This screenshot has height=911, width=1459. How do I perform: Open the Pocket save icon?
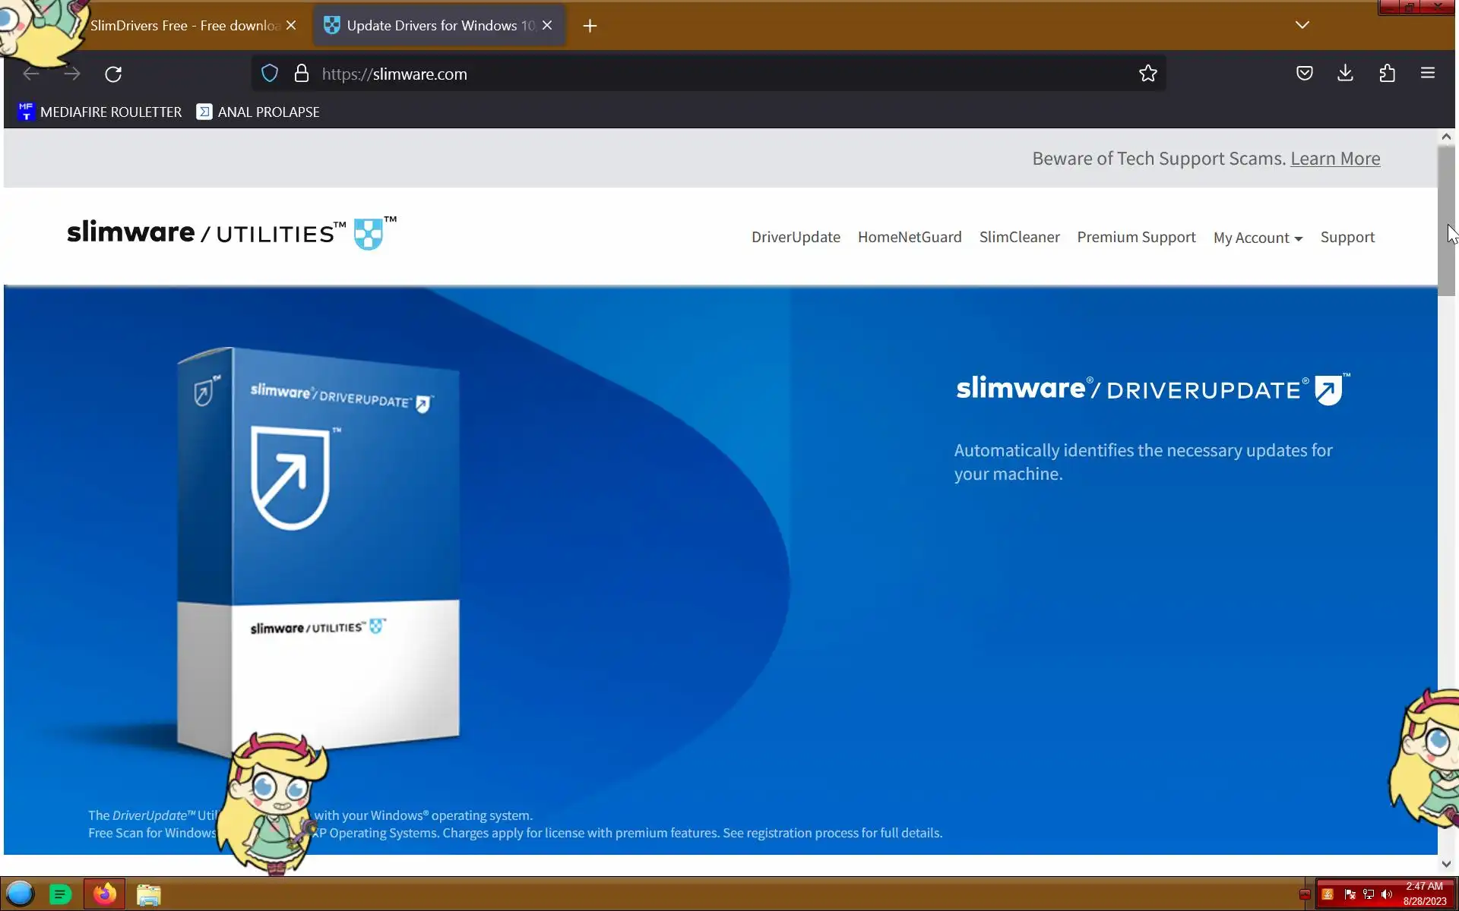[x=1304, y=74]
